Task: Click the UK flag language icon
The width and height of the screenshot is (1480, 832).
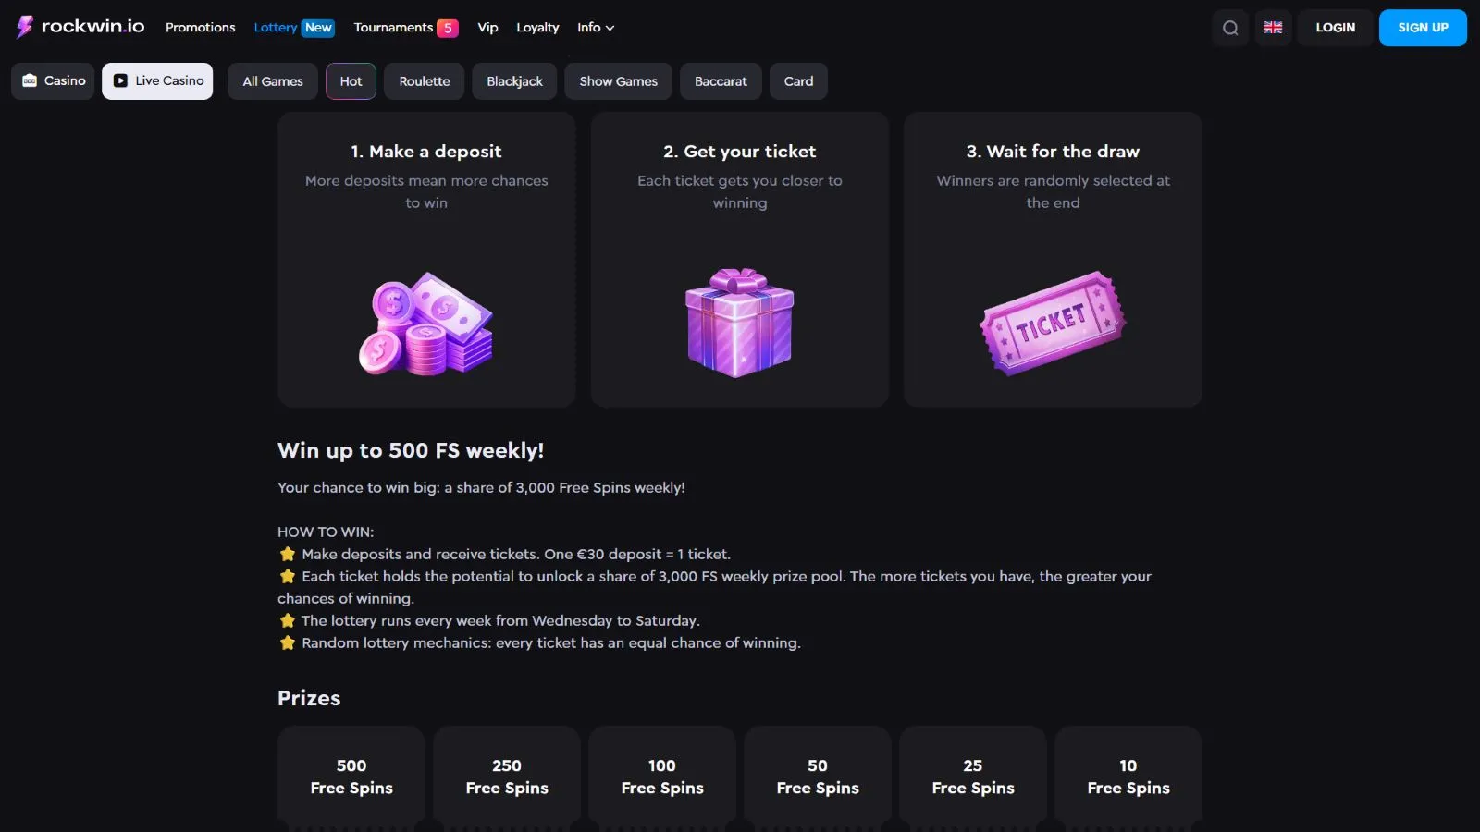Action: coord(1273,28)
